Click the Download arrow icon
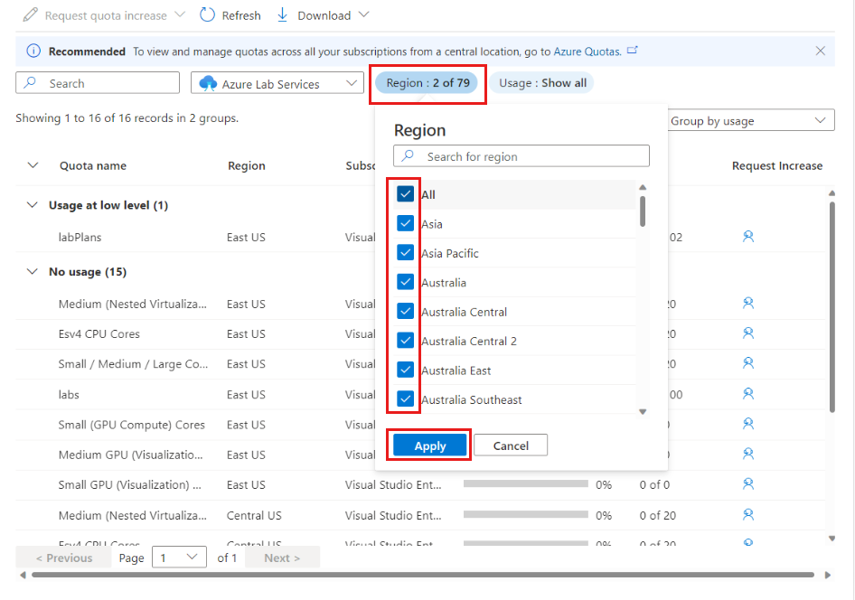Image resolution: width=855 pixels, height=600 pixels. (x=283, y=14)
